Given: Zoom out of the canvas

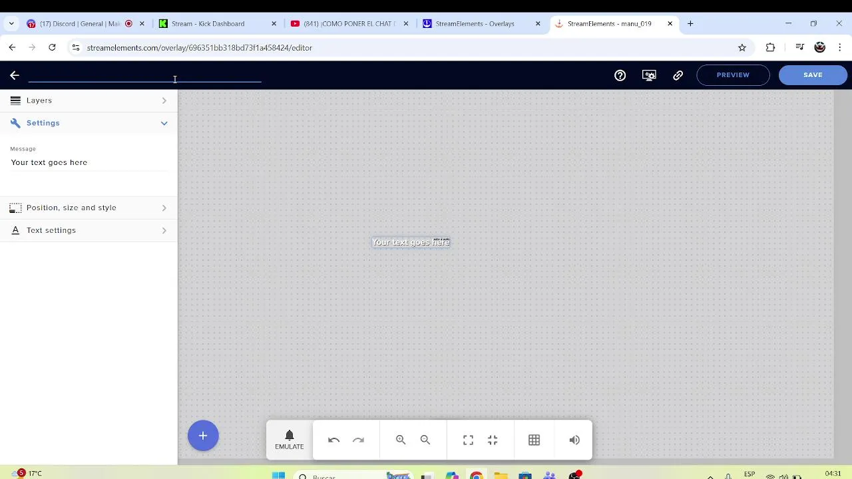Looking at the screenshot, I should point(425,440).
